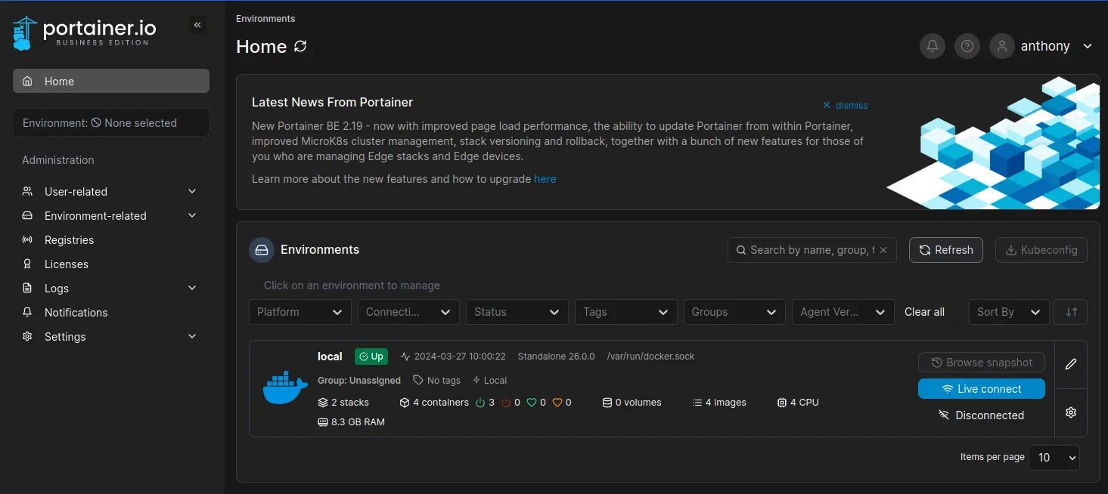
Task: Open the Status filter dropdown
Action: [x=517, y=312]
